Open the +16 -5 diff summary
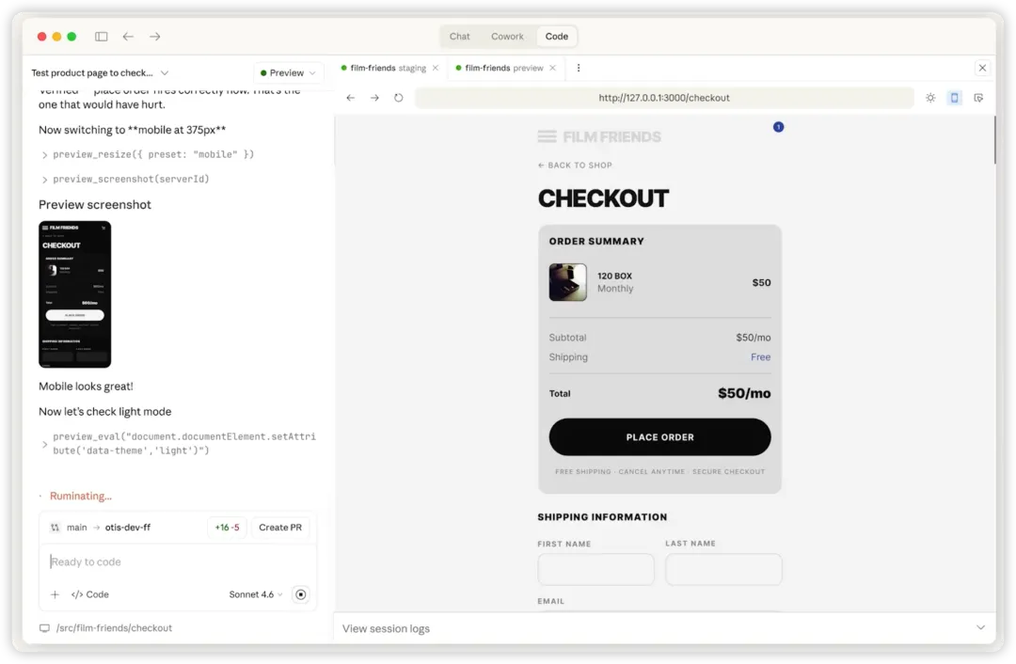Image resolution: width=1016 pixels, height=664 pixels. (x=227, y=528)
